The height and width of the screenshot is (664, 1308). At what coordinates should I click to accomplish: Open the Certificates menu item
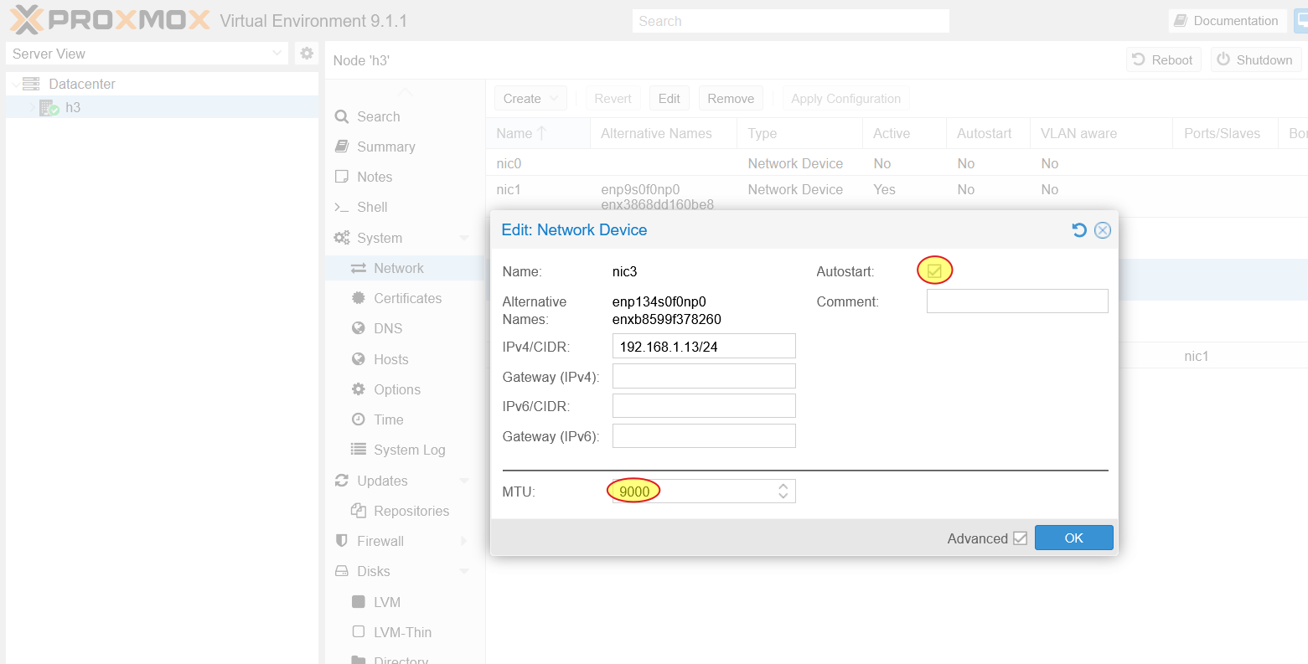coord(406,298)
